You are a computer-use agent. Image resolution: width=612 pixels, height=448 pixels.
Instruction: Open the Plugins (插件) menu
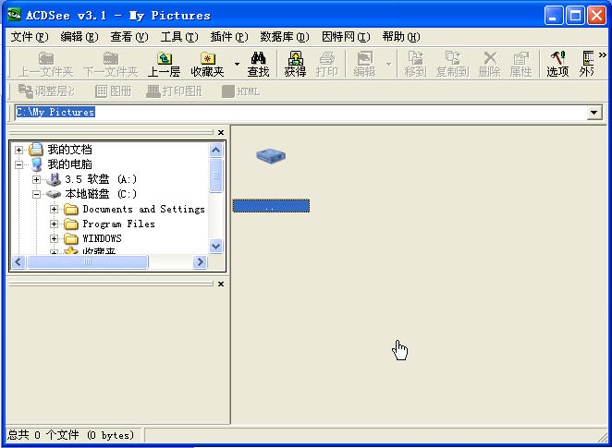[x=229, y=37]
